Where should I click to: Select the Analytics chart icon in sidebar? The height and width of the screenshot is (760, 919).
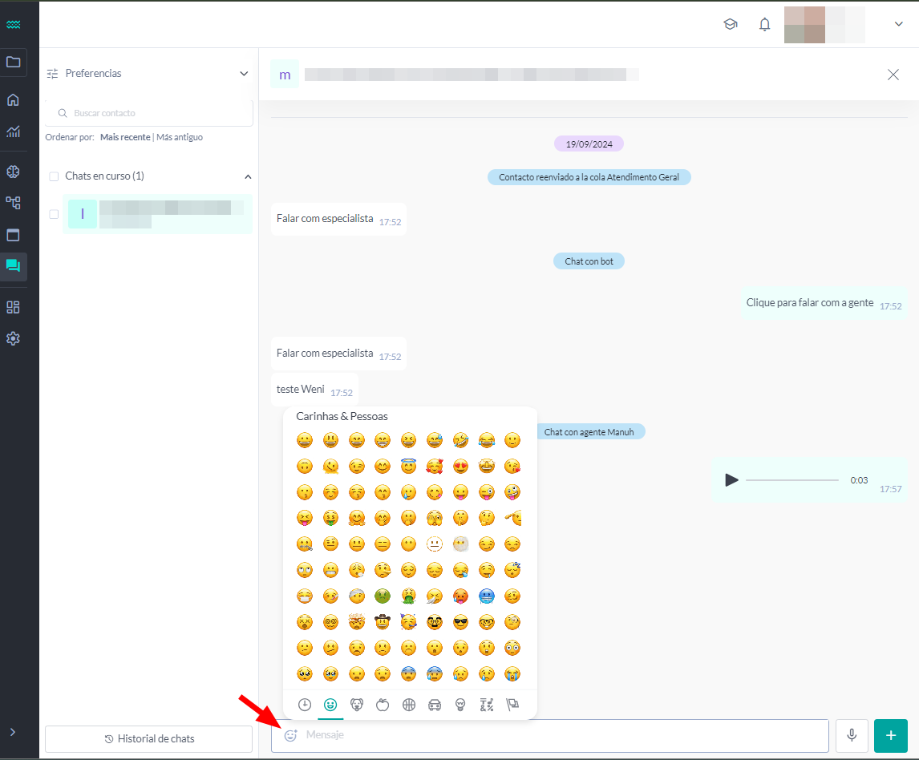tap(14, 131)
